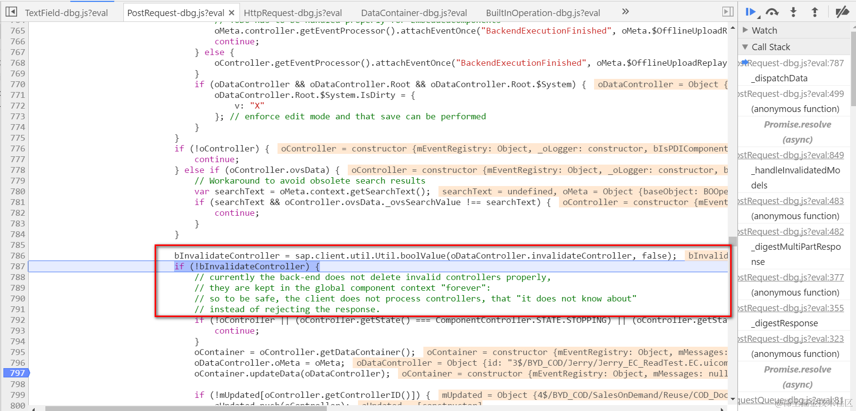Select _digestMultiPartResponse stack frame
The width and height of the screenshot is (856, 411).
796,254
